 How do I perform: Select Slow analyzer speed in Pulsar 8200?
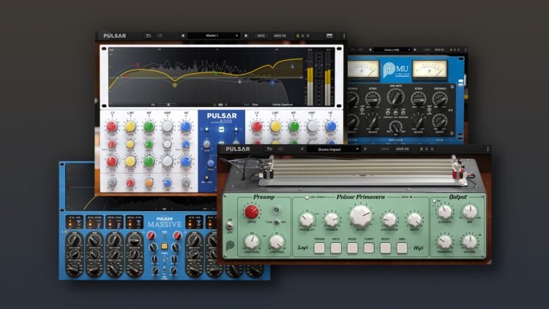click(x=255, y=105)
